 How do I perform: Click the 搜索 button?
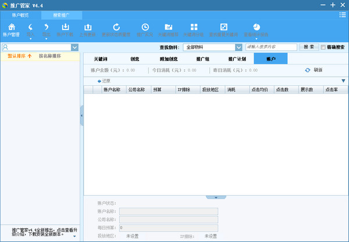[x=308, y=47]
